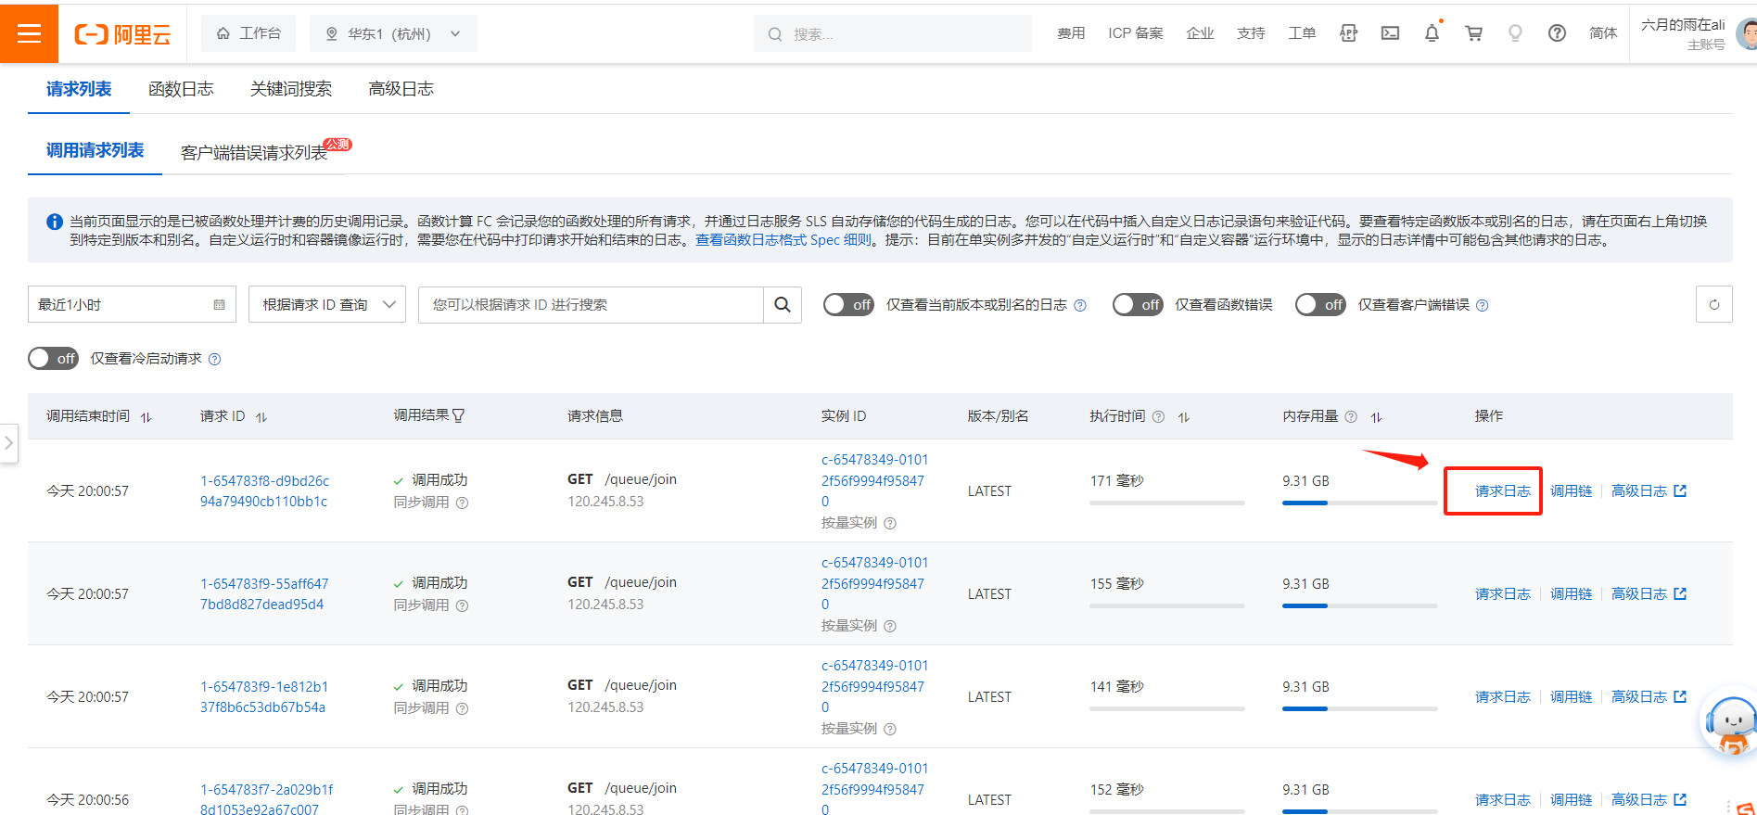This screenshot has width=1757, height=815.
Task: Sort by execution time column
Action: click(x=1184, y=417)
